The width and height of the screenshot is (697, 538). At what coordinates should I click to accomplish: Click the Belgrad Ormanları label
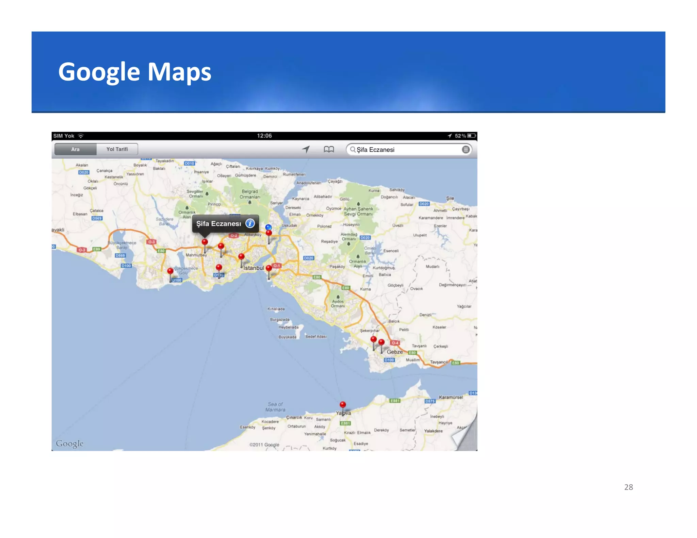coord(250,194)
